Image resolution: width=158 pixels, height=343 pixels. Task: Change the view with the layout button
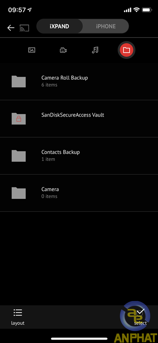click(18, 317)
